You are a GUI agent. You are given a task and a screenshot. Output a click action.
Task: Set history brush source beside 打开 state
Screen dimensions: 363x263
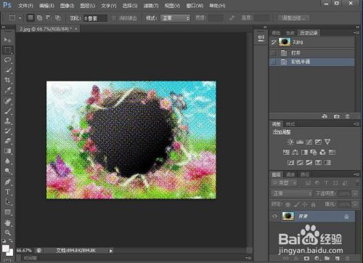tap(273, 53)
